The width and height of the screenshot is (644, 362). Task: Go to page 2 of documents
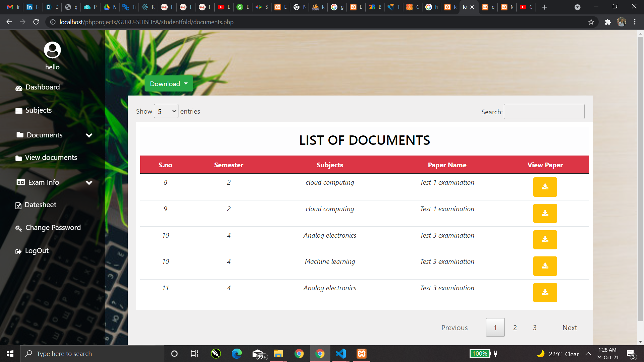point(515,328)
